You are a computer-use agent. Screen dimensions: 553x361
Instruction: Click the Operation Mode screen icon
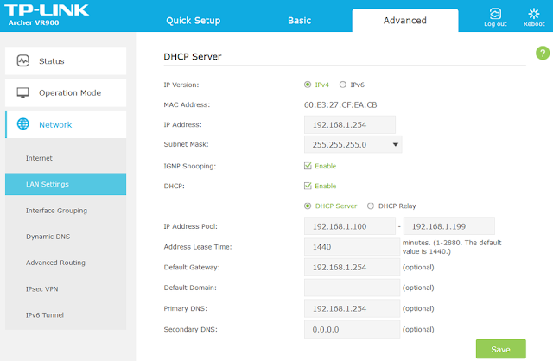click(23, 92)
